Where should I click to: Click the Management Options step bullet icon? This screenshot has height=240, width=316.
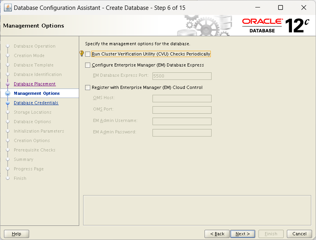click(7, 93)
